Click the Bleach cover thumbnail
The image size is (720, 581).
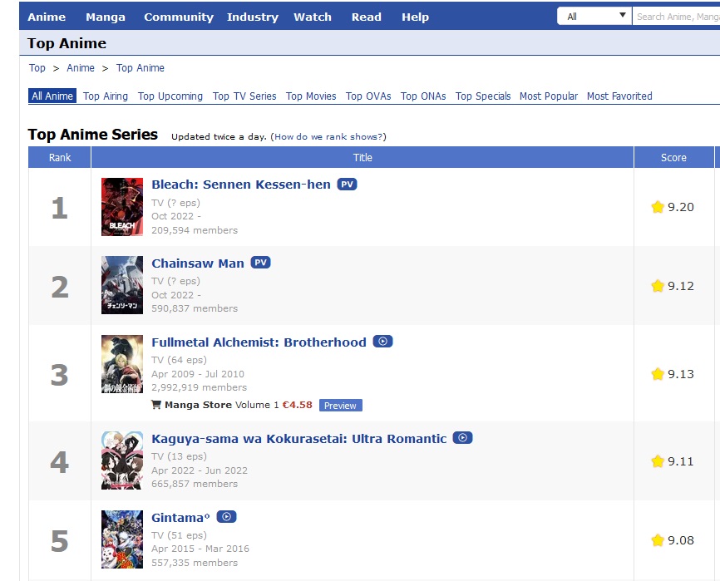coord(122,207)
